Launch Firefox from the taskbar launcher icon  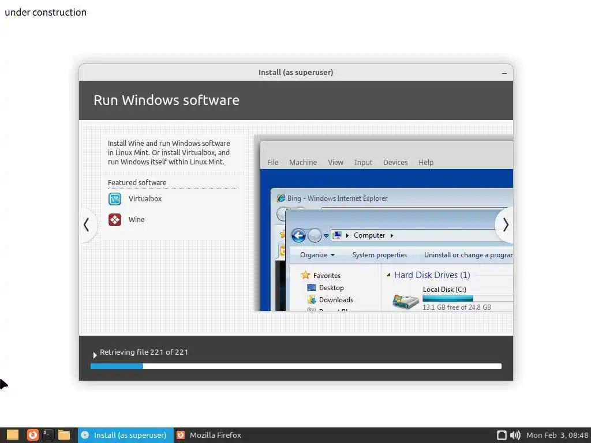[33, 435]
